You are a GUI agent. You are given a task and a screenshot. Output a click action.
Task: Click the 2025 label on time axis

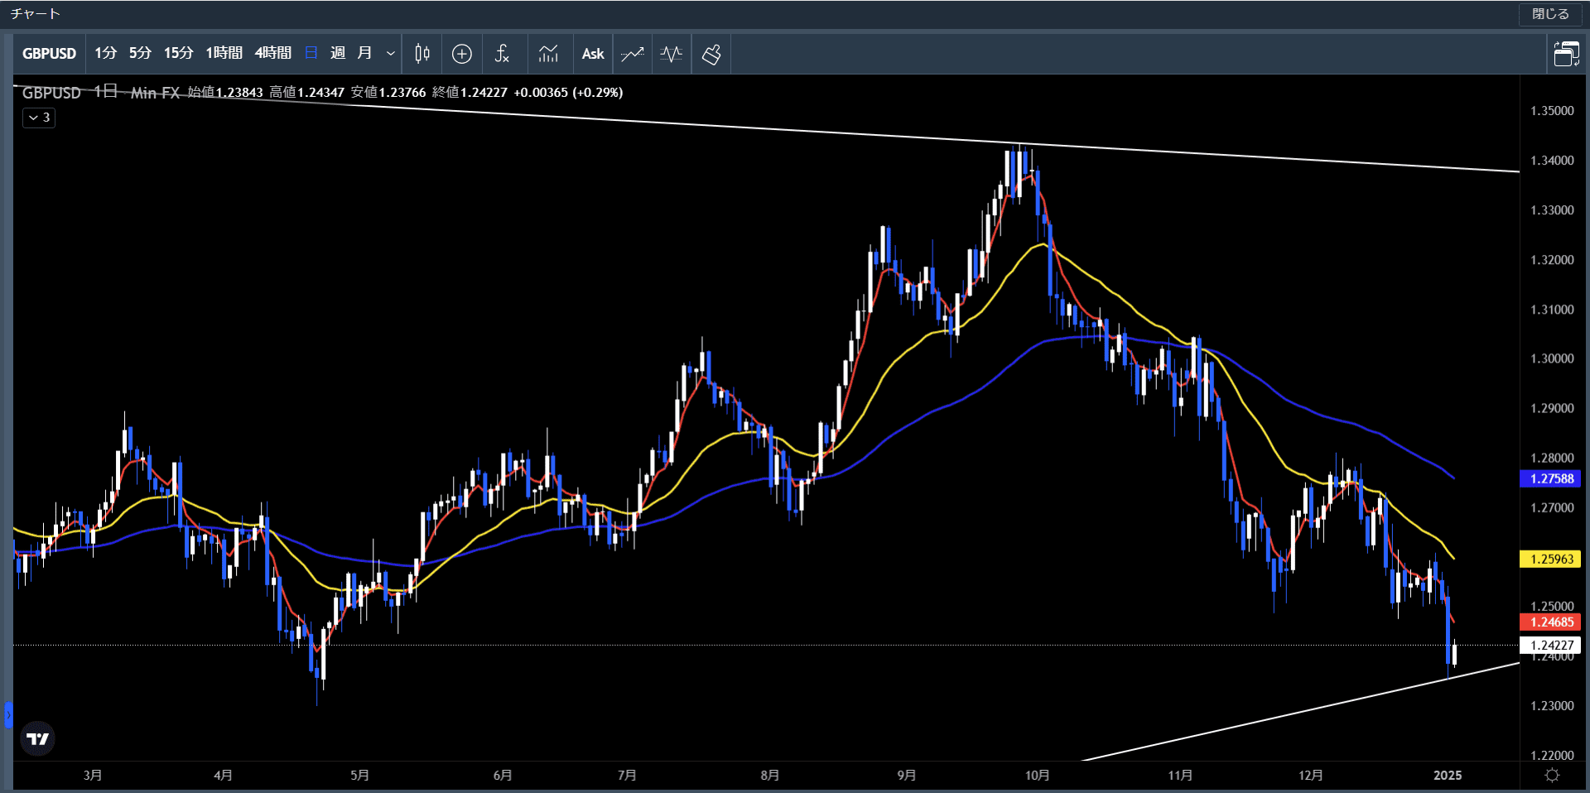coord(1448,776)
